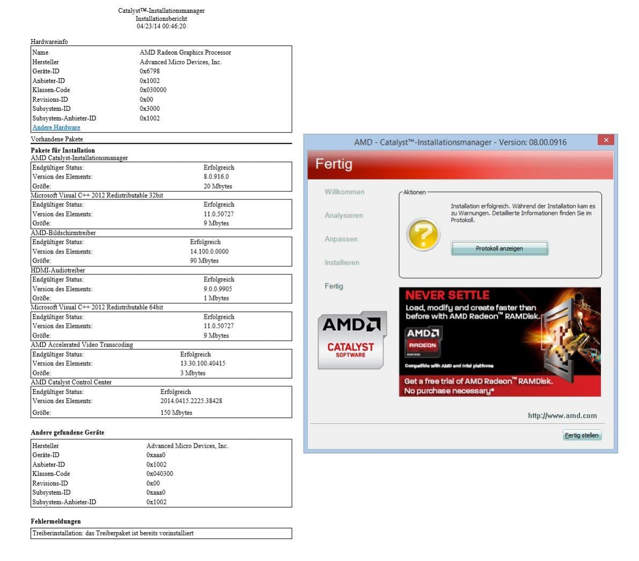Image resolution: width=639 pixels, height=561 pixels.
Task: Click the Hersteller value Advanced Micro Devices in Hardwareinfo
Action: point(180,62)
